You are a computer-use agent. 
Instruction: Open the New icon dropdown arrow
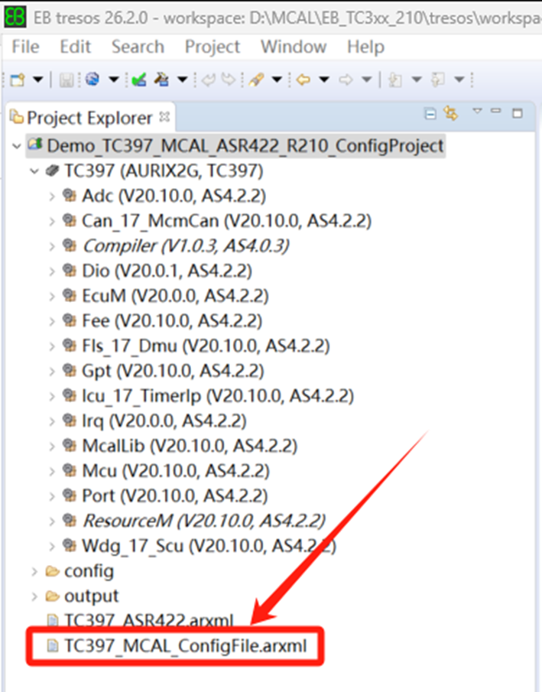tap(38, 80)
